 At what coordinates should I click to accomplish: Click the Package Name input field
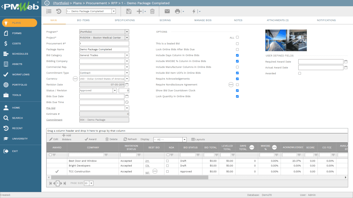pos(104,49)
